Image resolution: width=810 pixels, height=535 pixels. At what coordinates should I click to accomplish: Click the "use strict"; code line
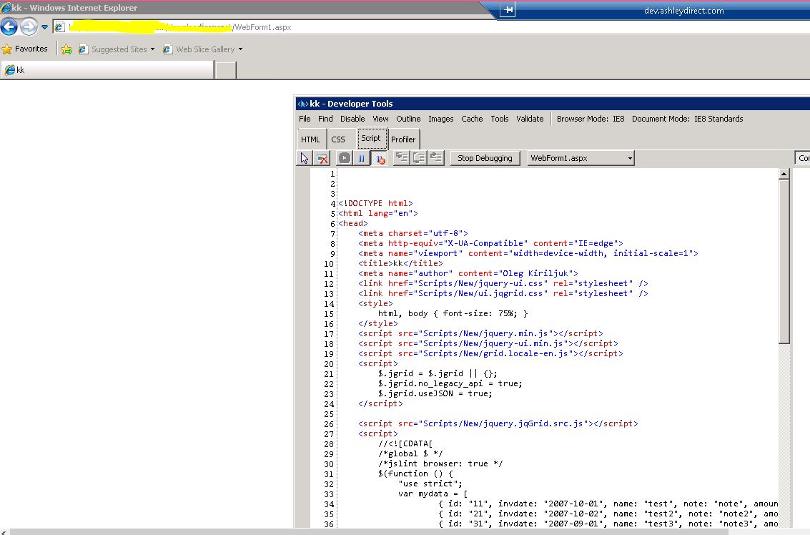430,484
